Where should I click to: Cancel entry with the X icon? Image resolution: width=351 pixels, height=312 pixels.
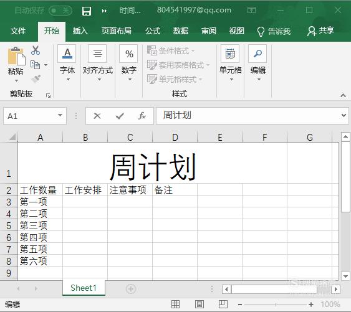pyautogui.click(x=97, y=116)
